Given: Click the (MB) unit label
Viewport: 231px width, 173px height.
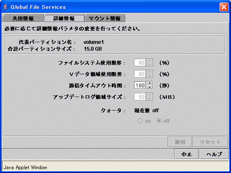Looking at the screenshot, I should tap(167, 97).
